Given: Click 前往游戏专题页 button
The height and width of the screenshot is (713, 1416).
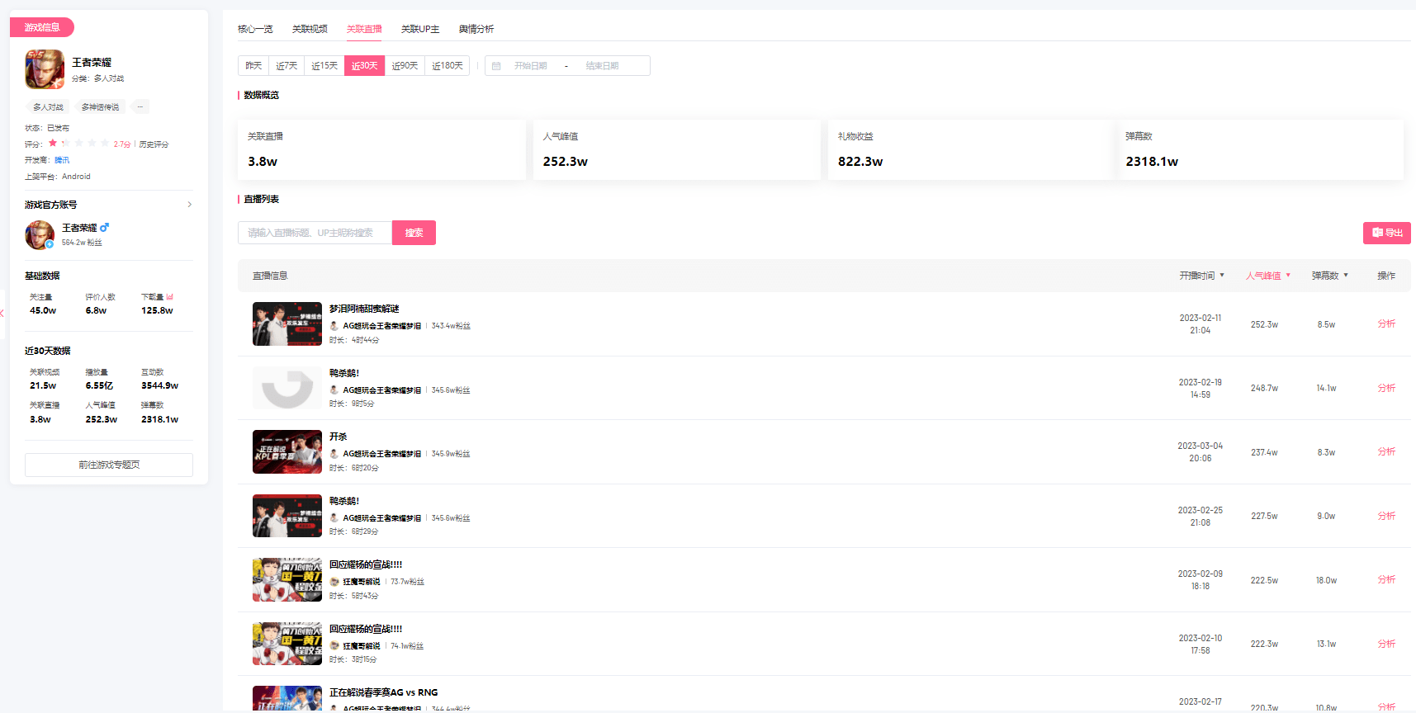Looking at the screenshot, I should pos(109,465).
